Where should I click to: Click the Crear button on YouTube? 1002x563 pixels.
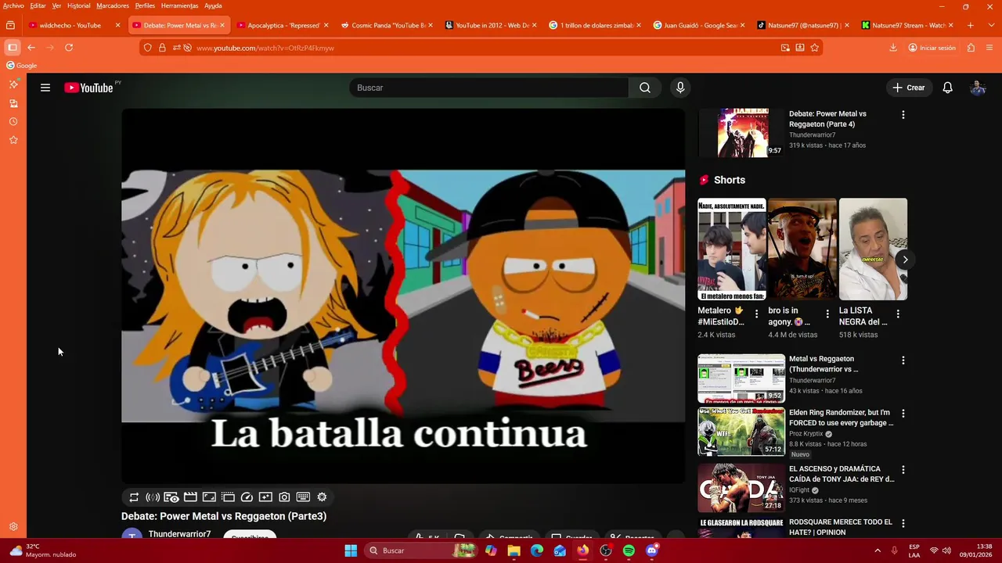908,88
